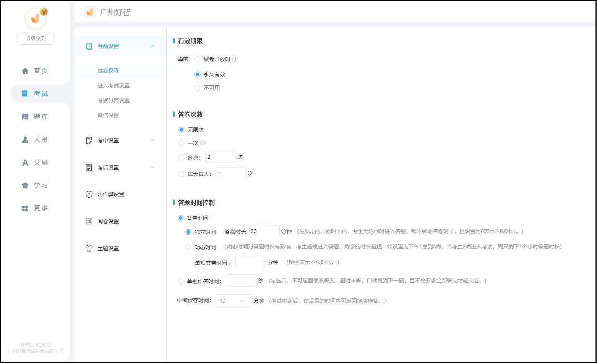This screenshot has height=364, width=597.
Task: Select the 动态时间 dynamic time option
Action: click(x=188, y=247)
